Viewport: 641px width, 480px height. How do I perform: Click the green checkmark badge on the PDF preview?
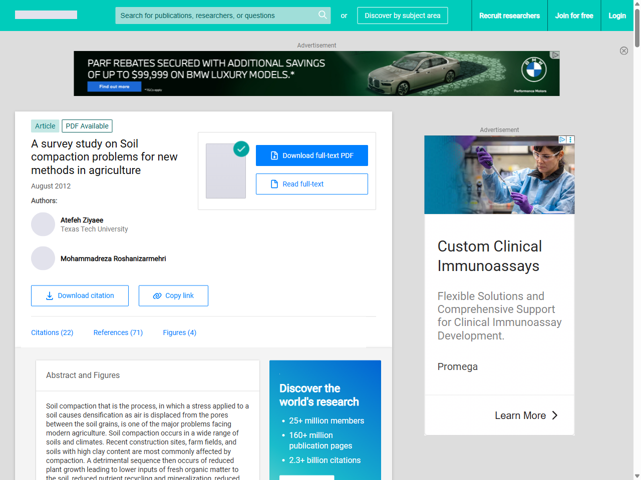click(x=241, y=149)
